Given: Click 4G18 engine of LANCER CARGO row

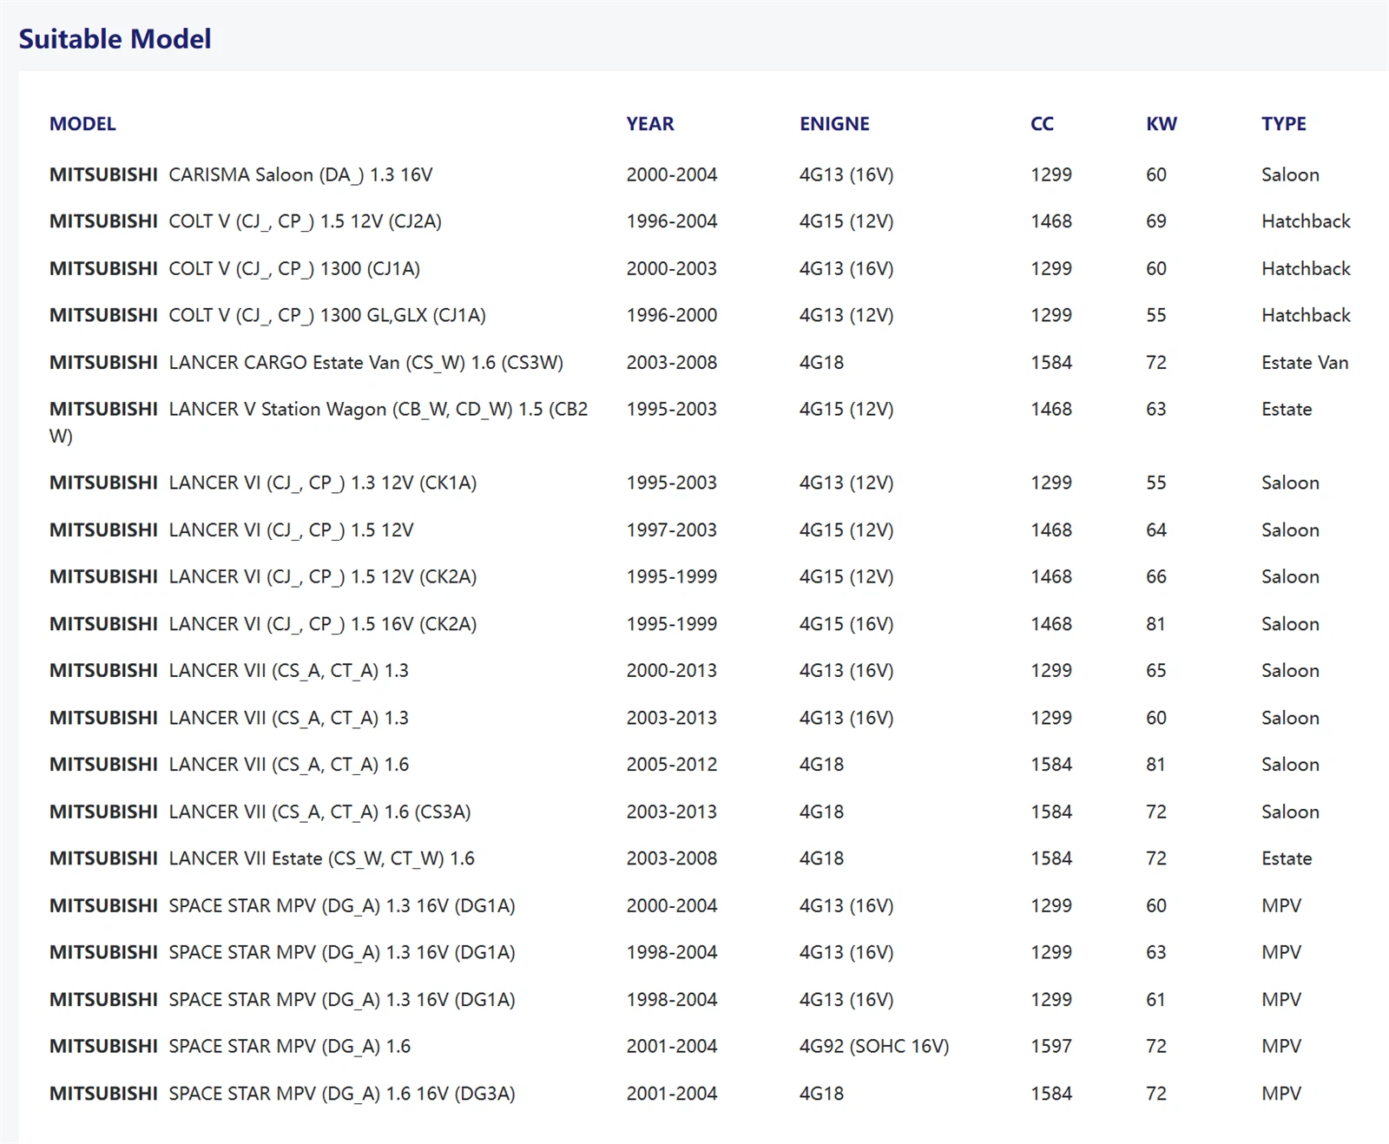Looking at the screenshot, I should tap(821, 363).
